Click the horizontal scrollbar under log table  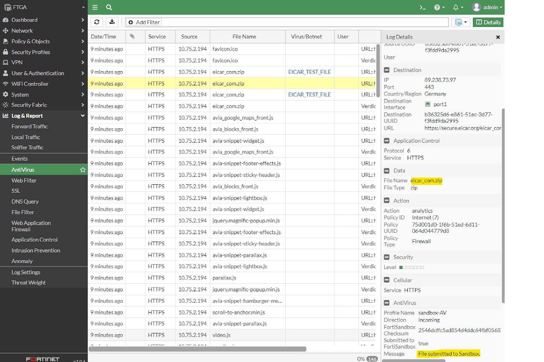(198, 349)
